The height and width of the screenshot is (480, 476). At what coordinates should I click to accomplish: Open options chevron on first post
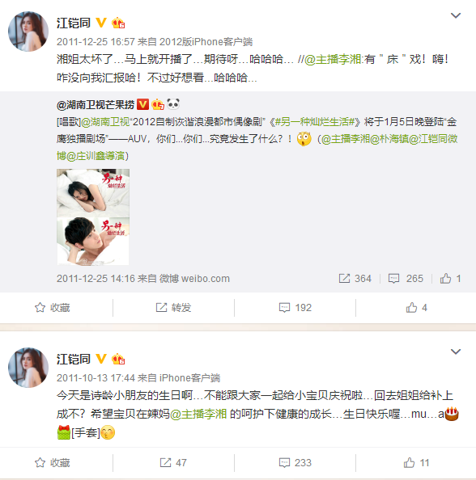pyautogui.click(x=456, y=15)
